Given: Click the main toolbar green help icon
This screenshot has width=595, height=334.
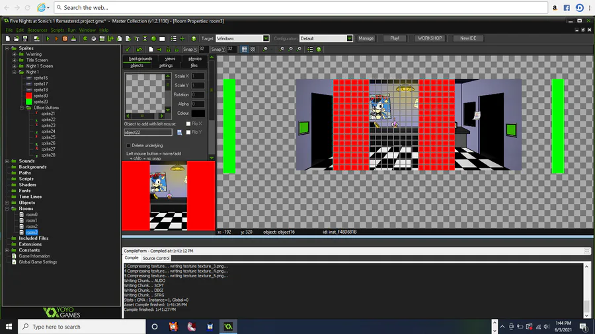Looking at the screenshot, I should (194, 39).
